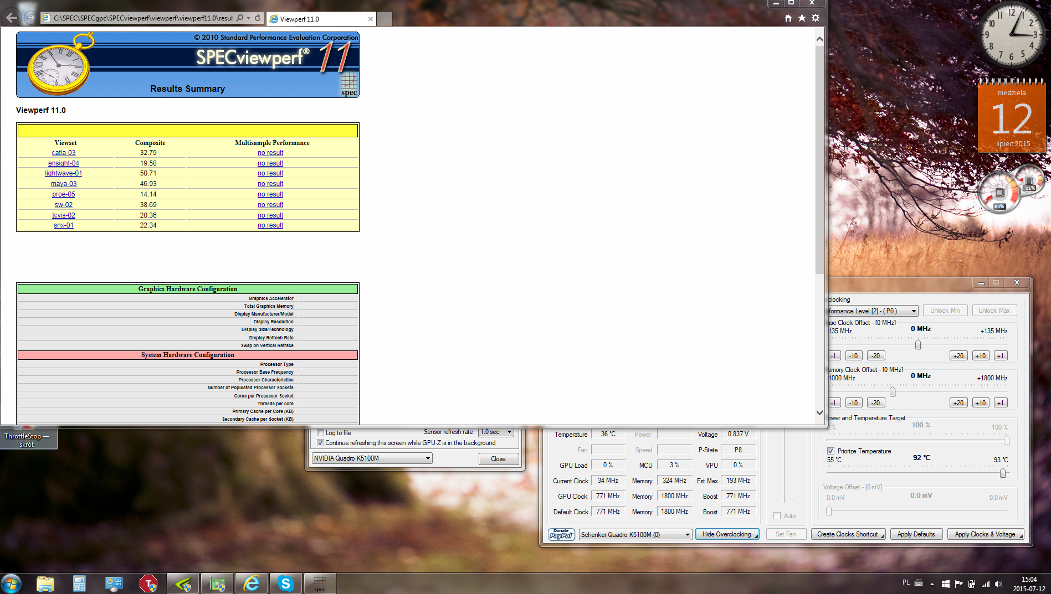The image size is (1051, 594).
Task: Switch to Internet Explorer taskbar icon
Action: tap(252, 583)
